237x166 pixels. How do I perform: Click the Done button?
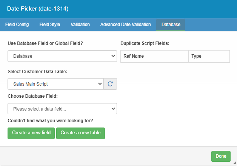pos(221,156)
